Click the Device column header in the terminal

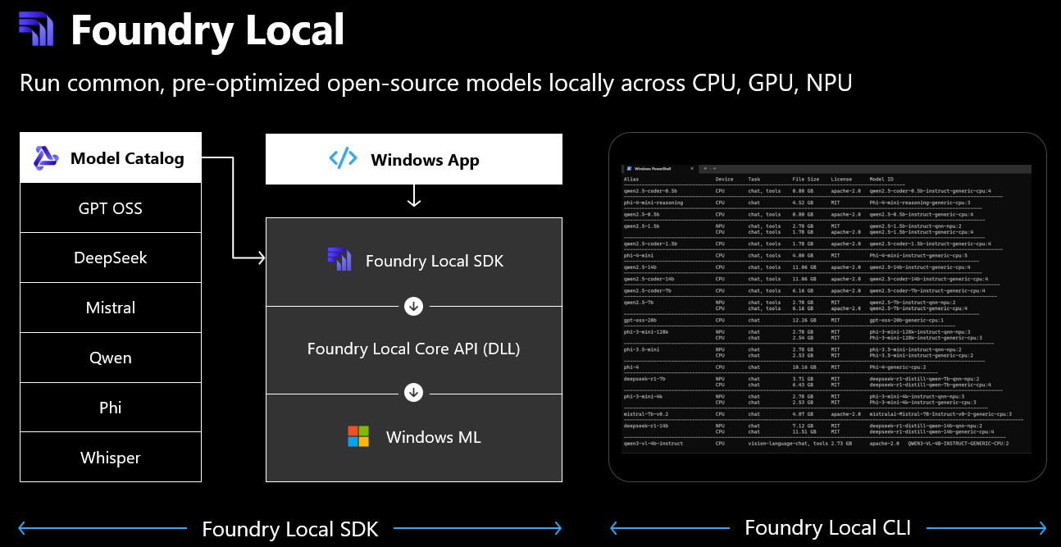tap(724, 179)
